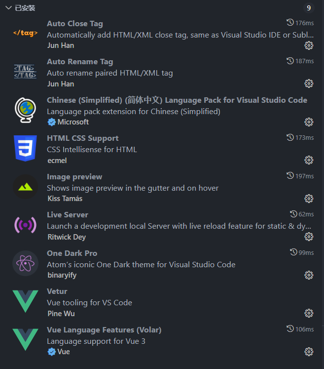The width and height of the screenshot is (324, 369).
Task: Click the 已安装 section header label
Action: point(25,8)
